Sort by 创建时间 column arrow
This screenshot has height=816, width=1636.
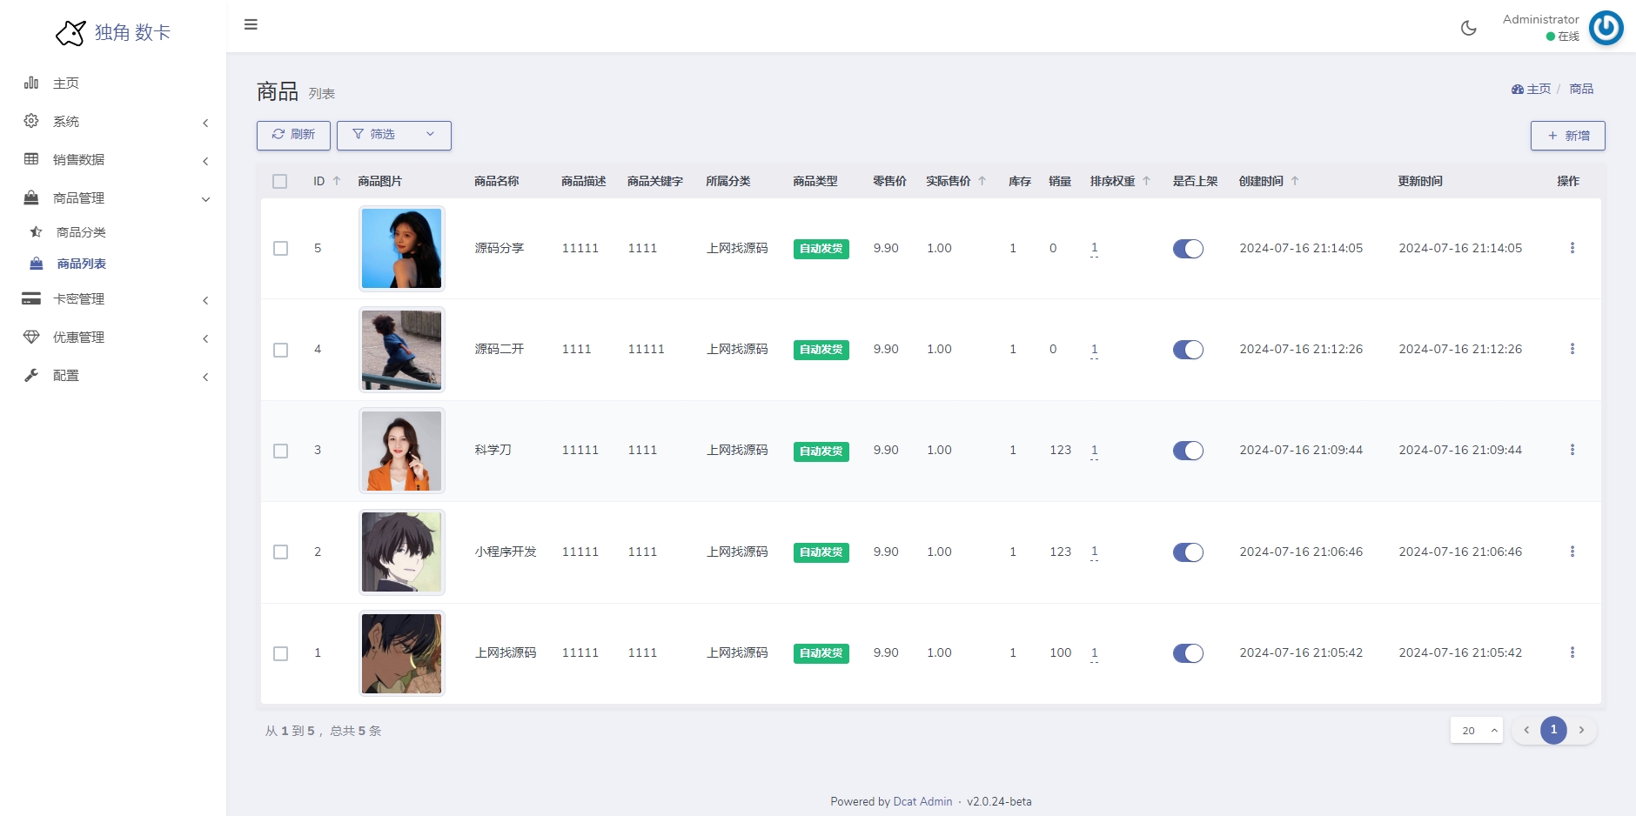tap(1295, 181)
